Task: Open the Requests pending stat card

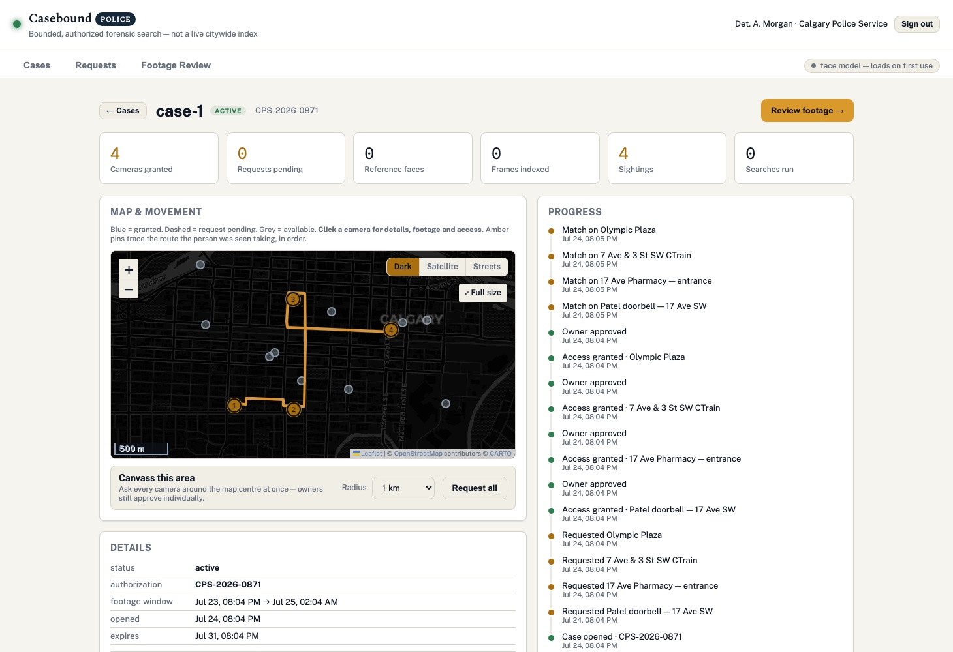Action: (286, 158)
